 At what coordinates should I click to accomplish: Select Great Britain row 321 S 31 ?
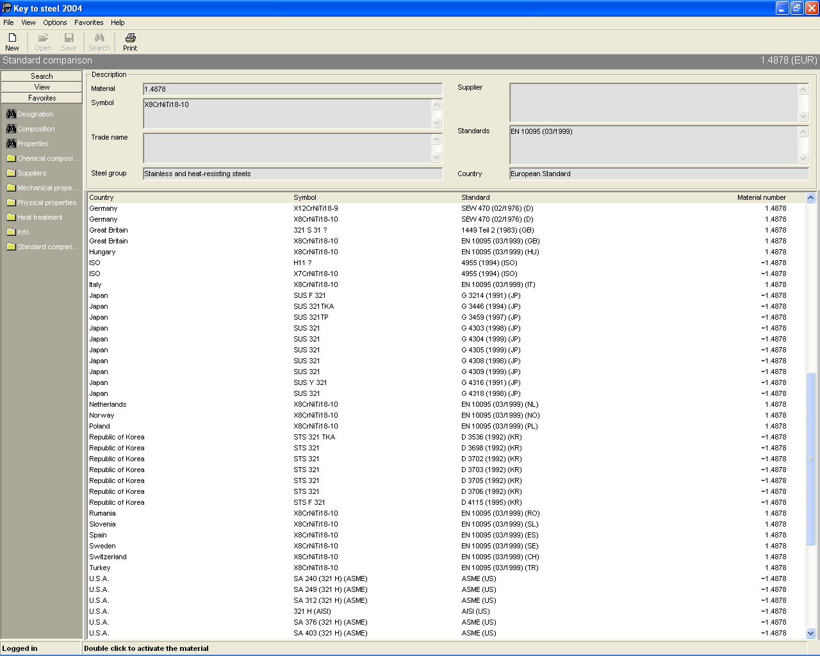tap(446, 230)
